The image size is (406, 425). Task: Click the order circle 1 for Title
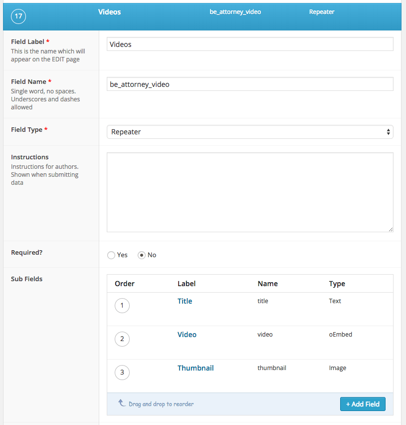[x=122, y=306]
